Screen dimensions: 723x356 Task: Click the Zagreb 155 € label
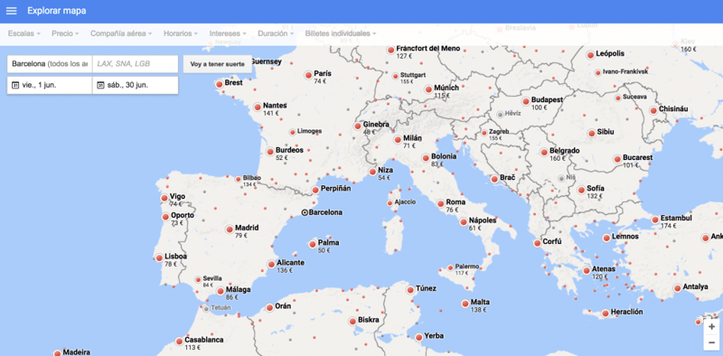(x=499, y=135)
